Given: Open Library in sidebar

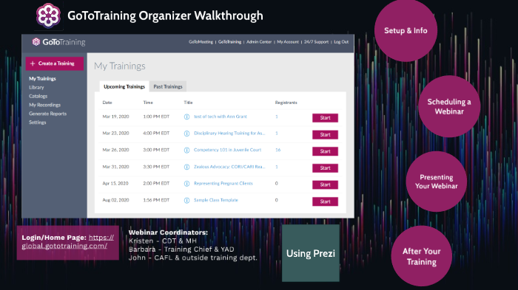Looking at the screenshot, I should click(36, 87).
